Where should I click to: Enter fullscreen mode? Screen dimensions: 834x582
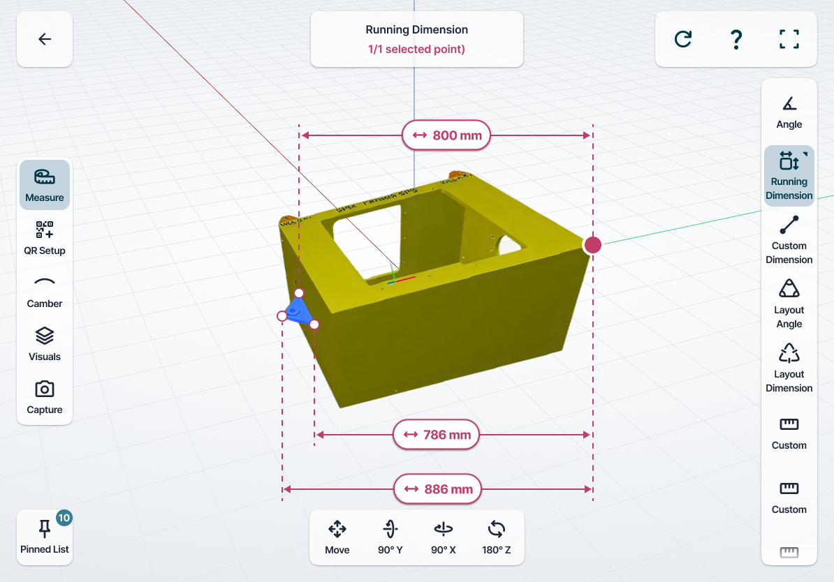(789, 39)
